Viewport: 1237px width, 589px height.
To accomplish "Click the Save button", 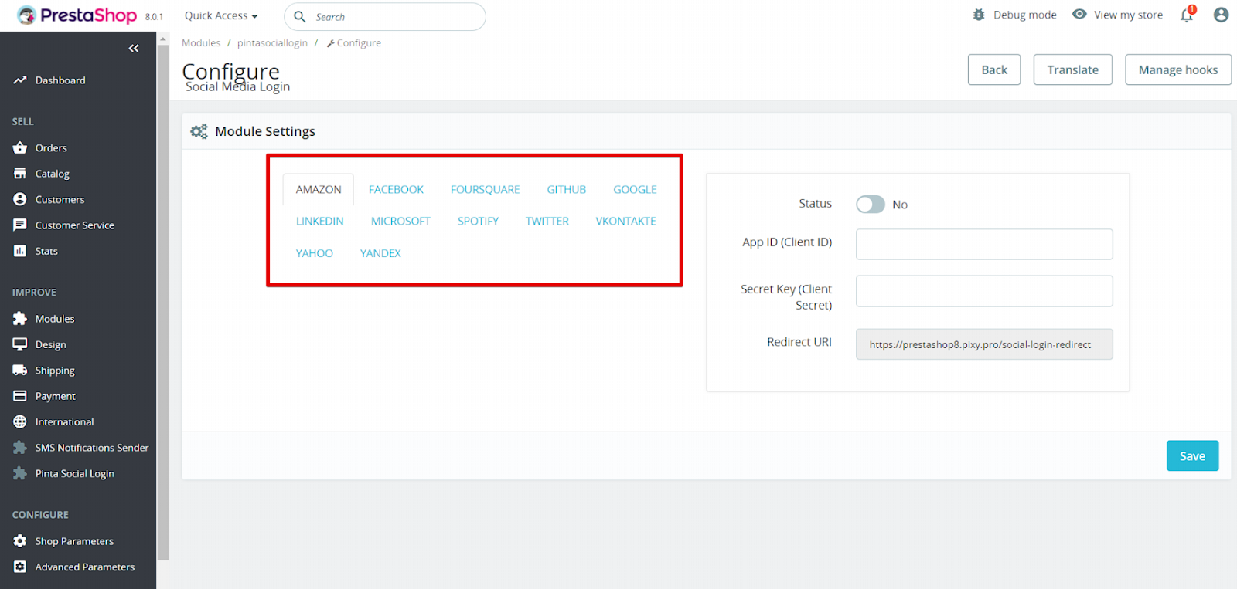I will pos(1192,456).
